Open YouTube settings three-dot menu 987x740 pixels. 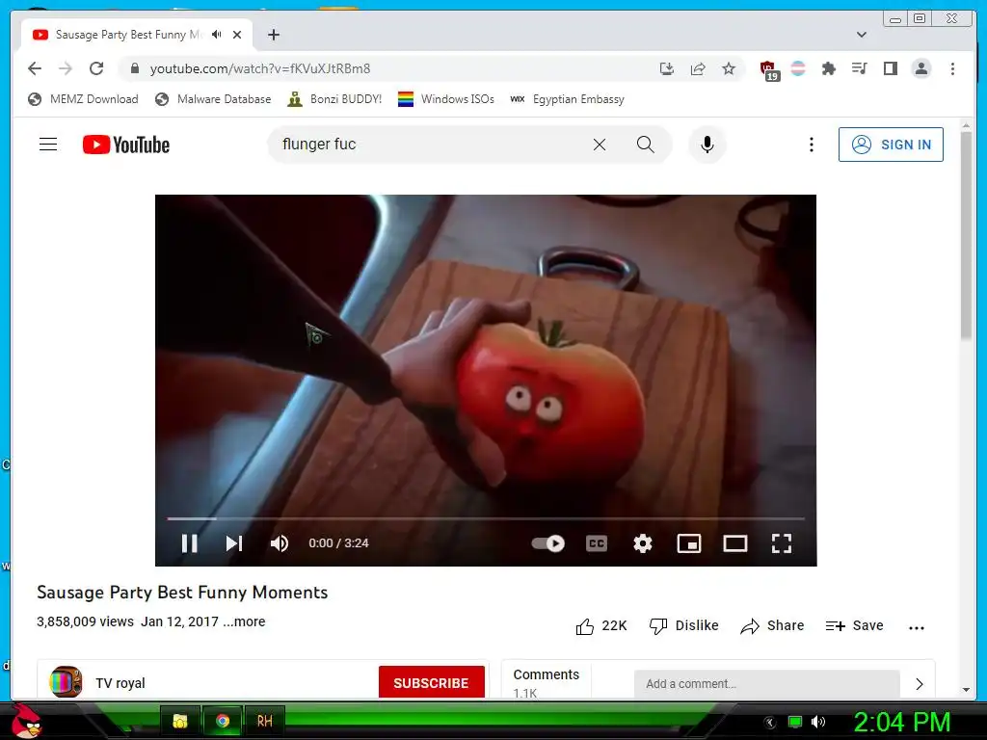point(812,145)
